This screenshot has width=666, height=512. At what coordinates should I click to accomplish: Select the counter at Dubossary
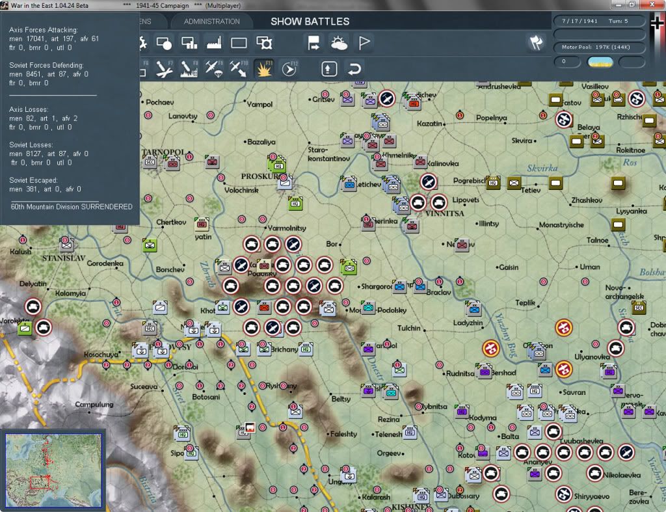click(442, 494)
